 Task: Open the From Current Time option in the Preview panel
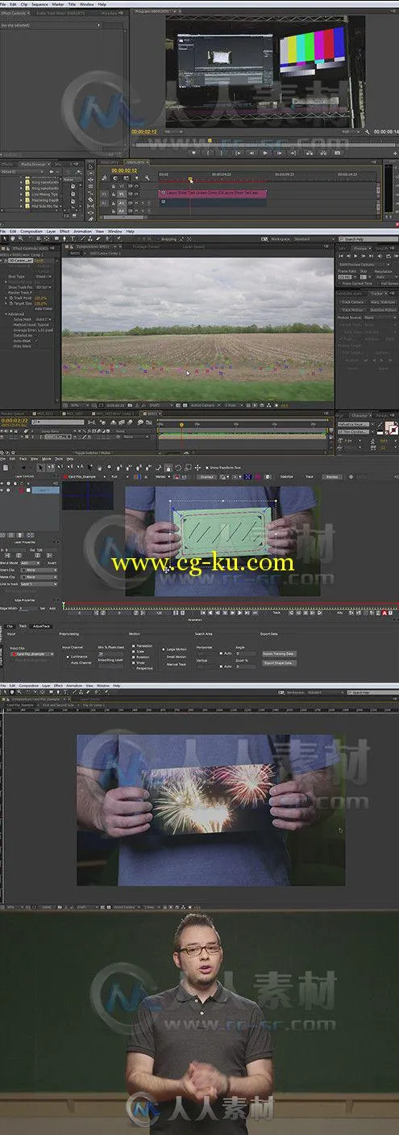[x=355, y=284]
